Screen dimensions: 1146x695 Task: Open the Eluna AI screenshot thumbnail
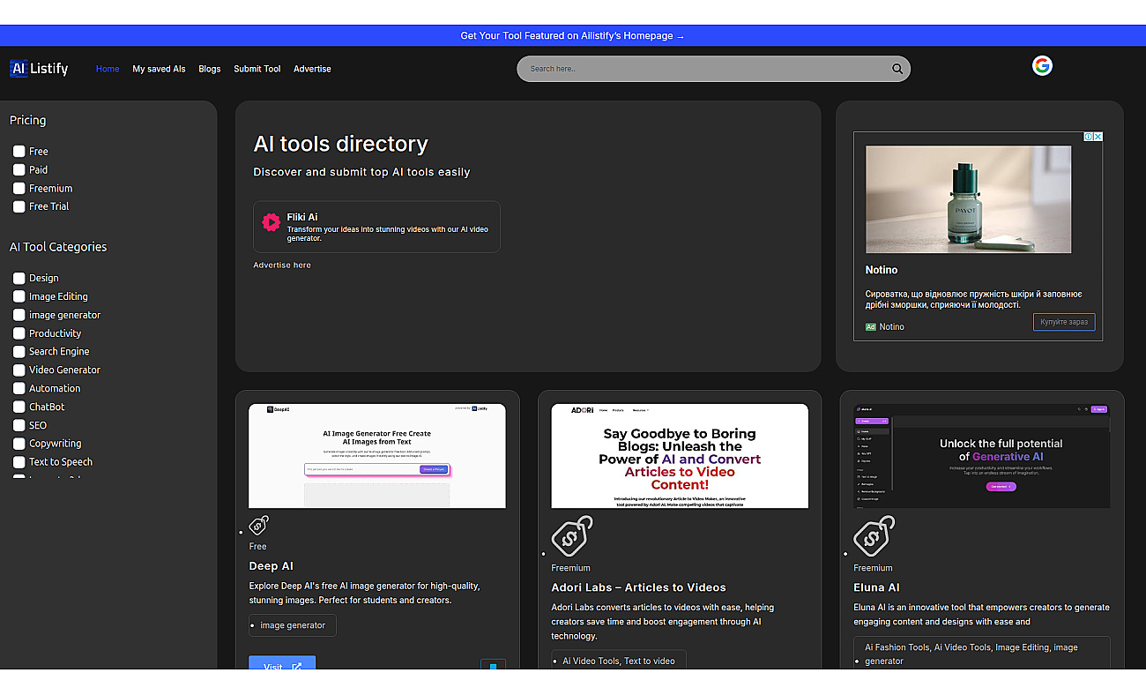[x=982, y=456]
